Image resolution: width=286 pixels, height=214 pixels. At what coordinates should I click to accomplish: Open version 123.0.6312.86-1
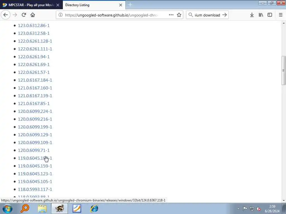pos(34,26)
